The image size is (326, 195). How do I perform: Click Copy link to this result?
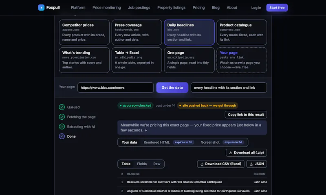tap(246, 115)
